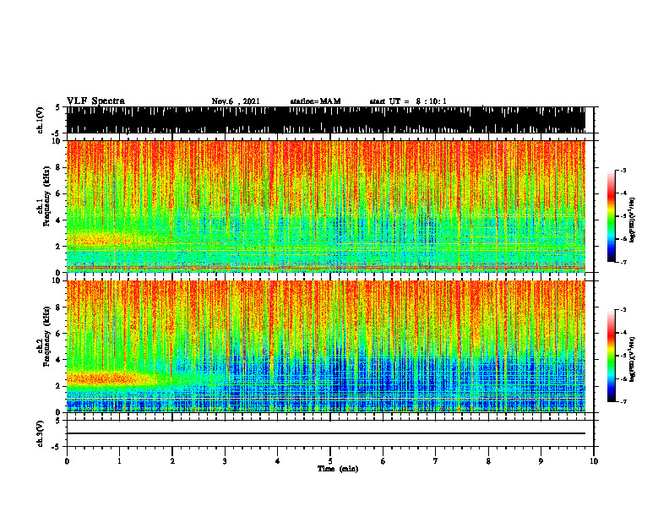Image resolution: width=669 pixels, height=517 pixels.
Task: Click time axis tick label '5'
Action: click(x=330, y=461)
